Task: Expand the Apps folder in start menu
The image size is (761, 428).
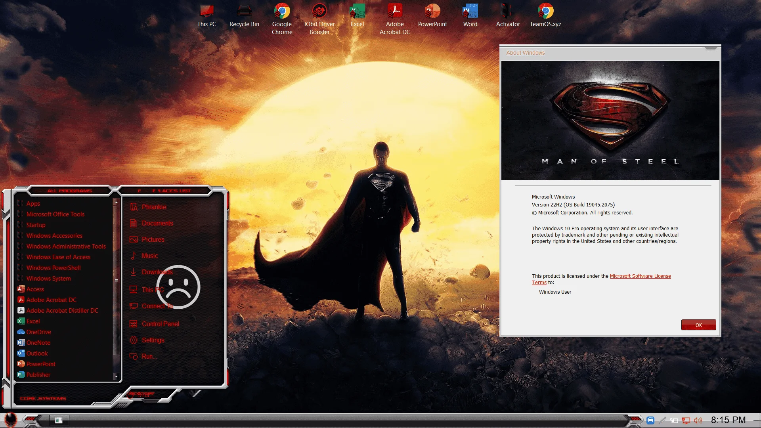Action: (x=29, y=204)
